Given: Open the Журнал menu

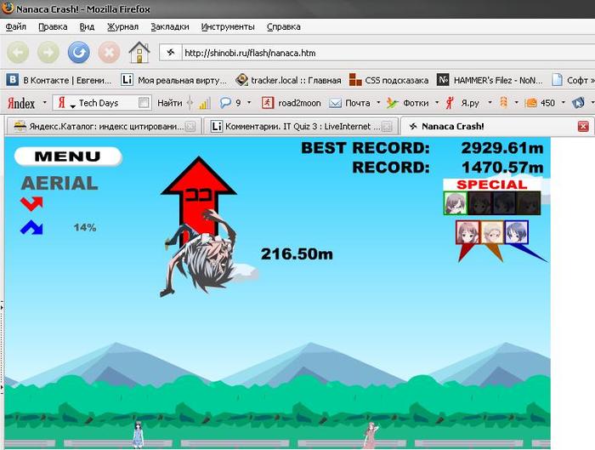Looking at the screenshot, I should tap(122, 26).
